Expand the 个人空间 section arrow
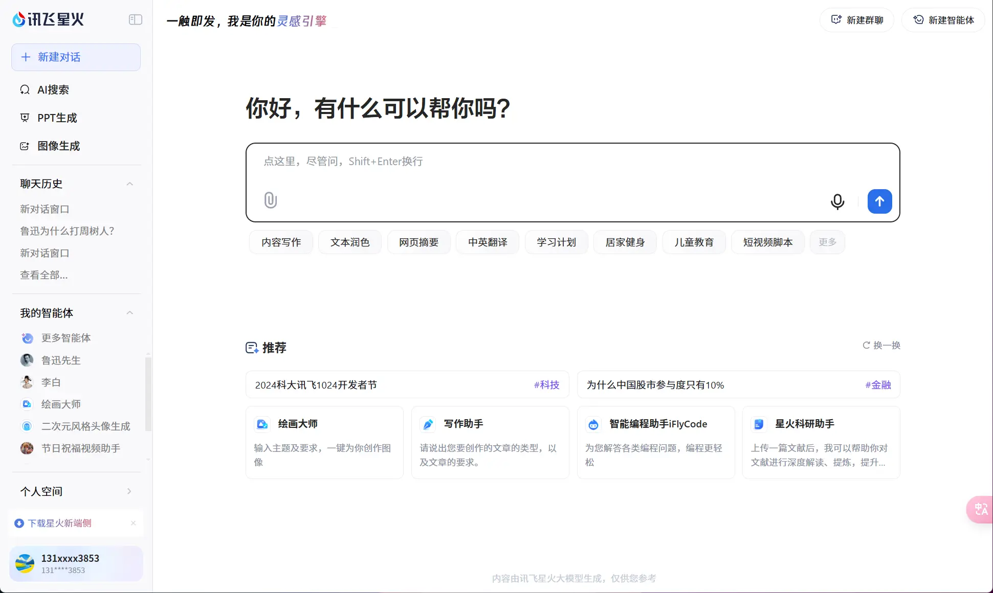The width and height of the screenshot is (993, 593). point(129,491)
